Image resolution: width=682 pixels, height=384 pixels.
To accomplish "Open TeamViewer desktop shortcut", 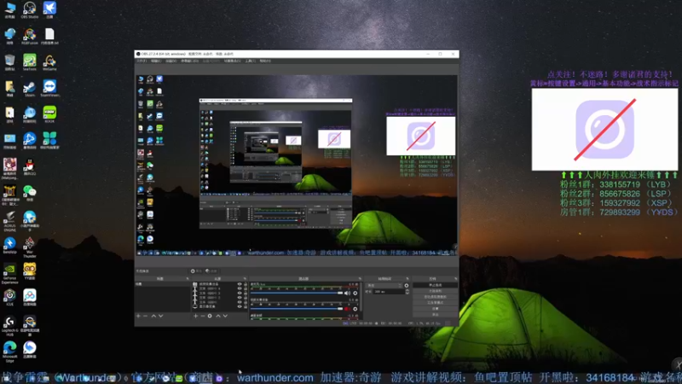I will pos(49,89).
